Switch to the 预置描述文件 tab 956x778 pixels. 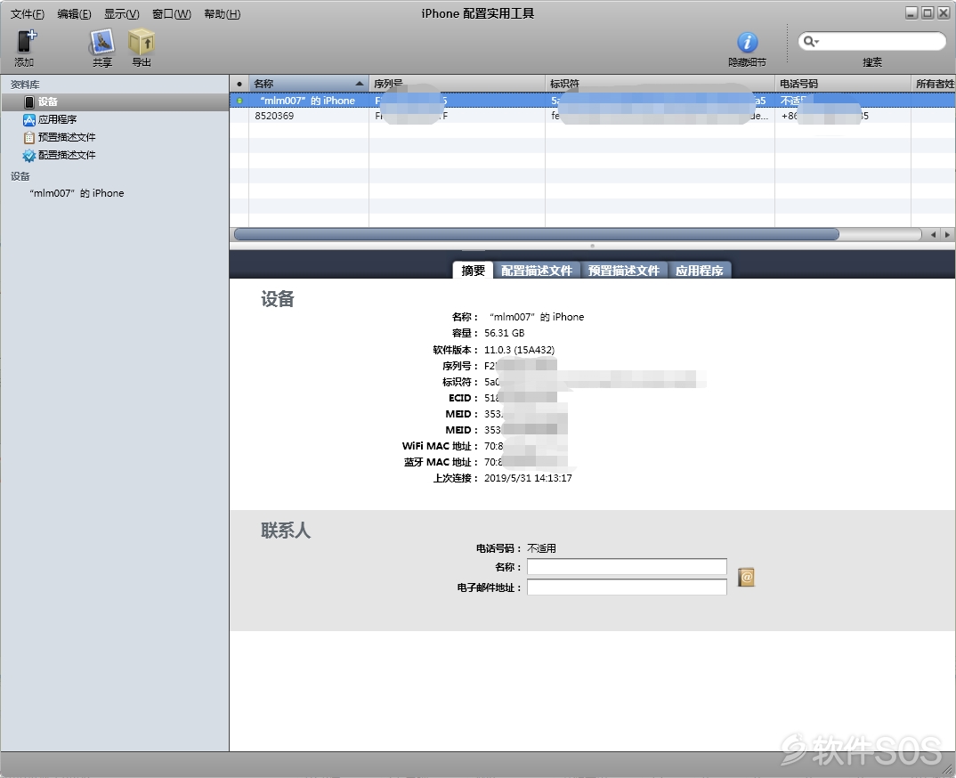point(624,270)
